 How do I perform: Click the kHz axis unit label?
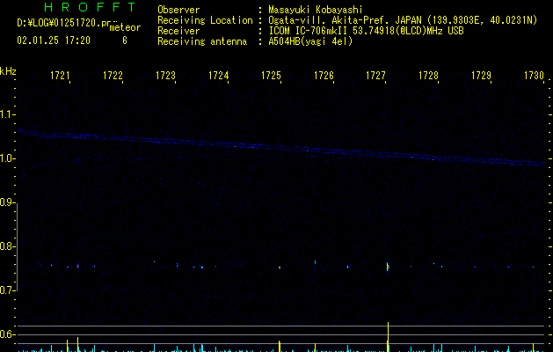point(8,71)
